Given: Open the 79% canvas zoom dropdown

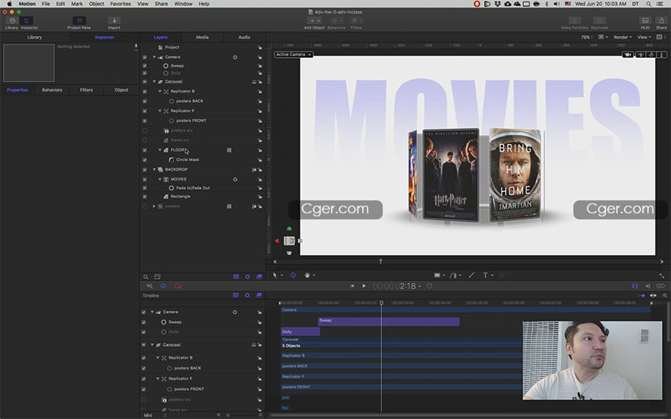Looking at the screenshot, I should point(586,37).
